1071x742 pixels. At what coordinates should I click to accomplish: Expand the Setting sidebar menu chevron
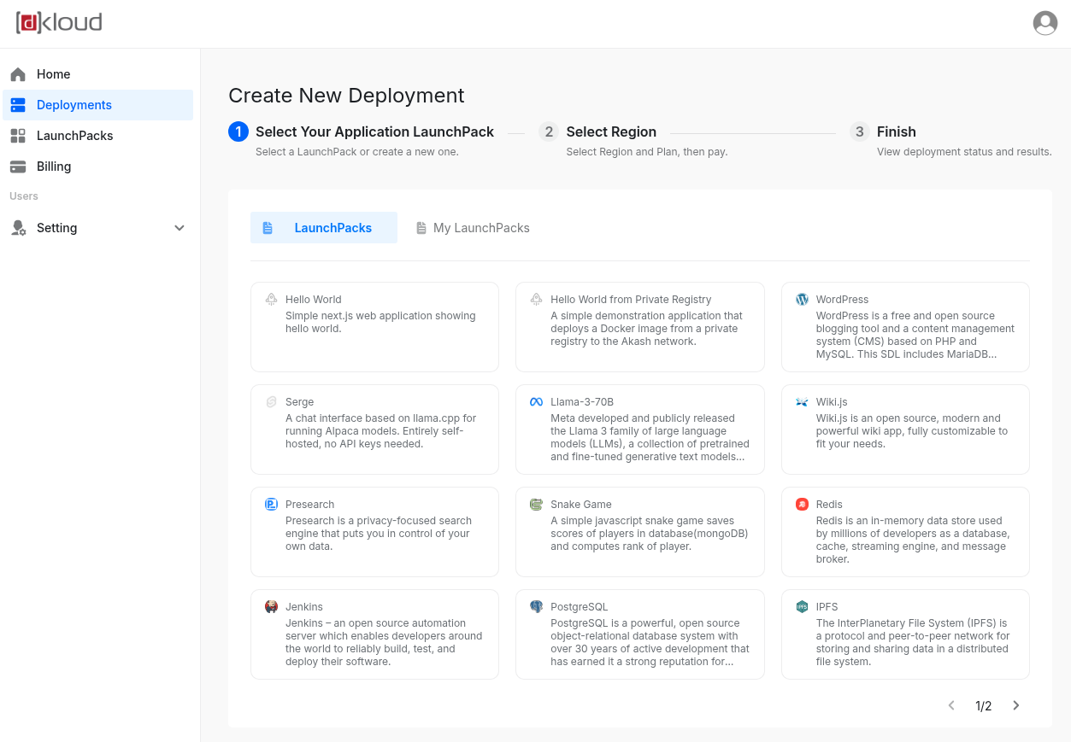179,228
